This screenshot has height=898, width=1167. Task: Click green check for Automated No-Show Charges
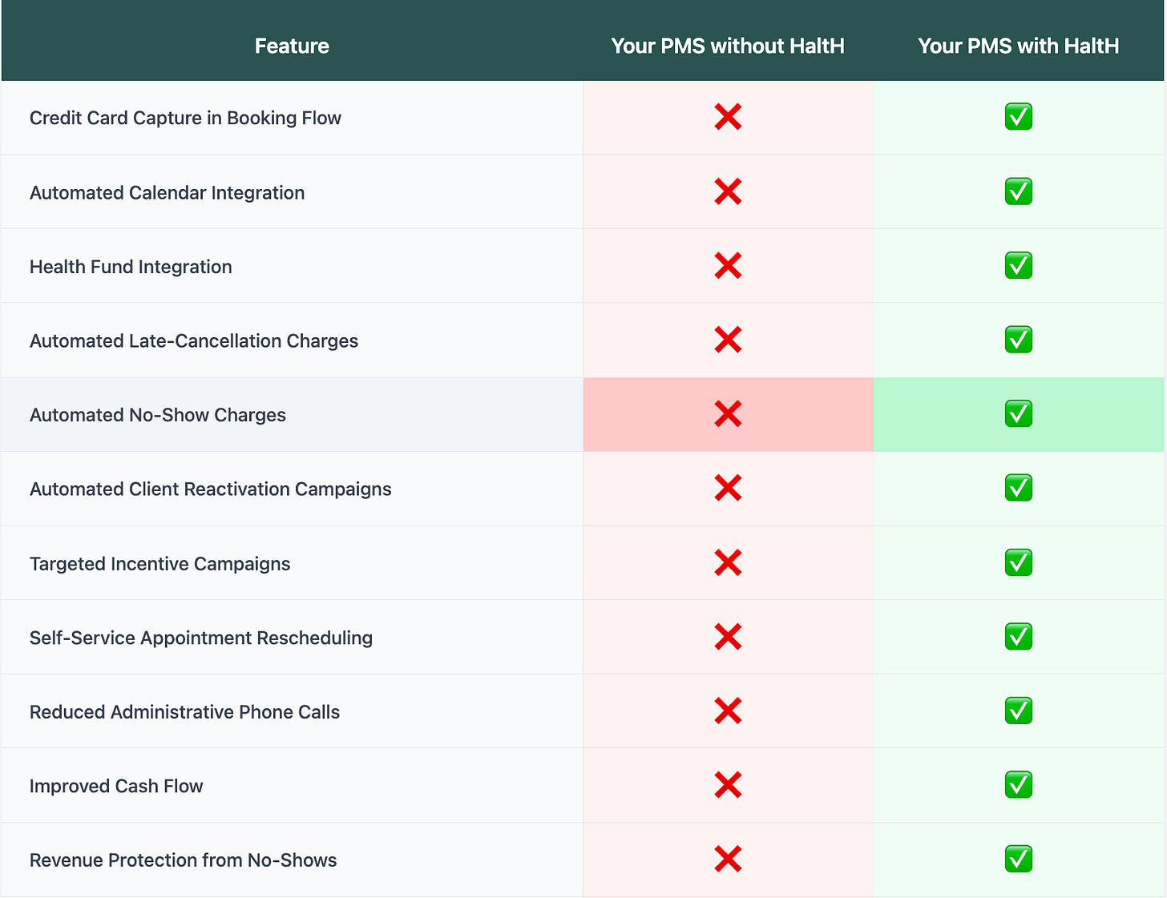pos(1018,413)
